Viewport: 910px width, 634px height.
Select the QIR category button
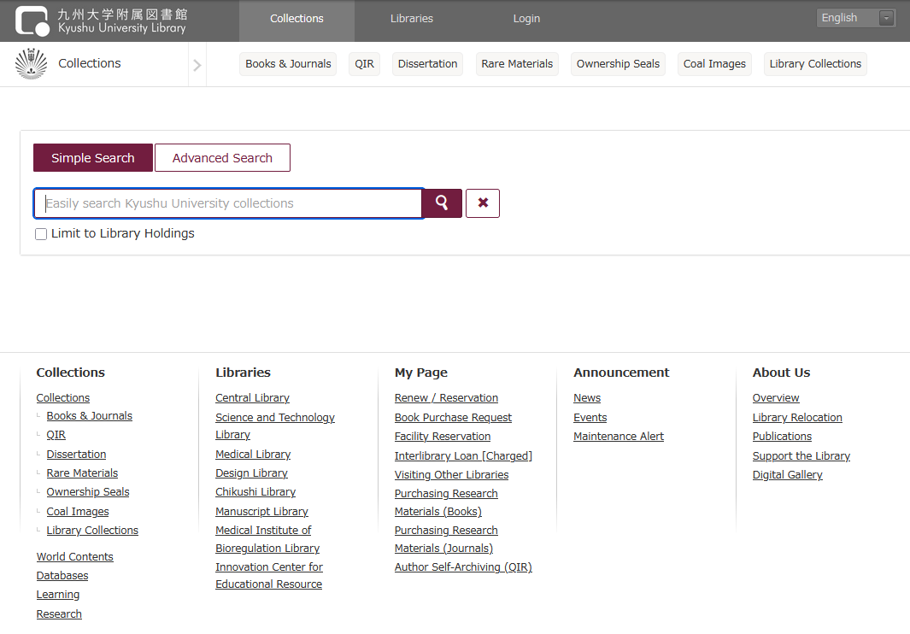(x=365, y=64)
